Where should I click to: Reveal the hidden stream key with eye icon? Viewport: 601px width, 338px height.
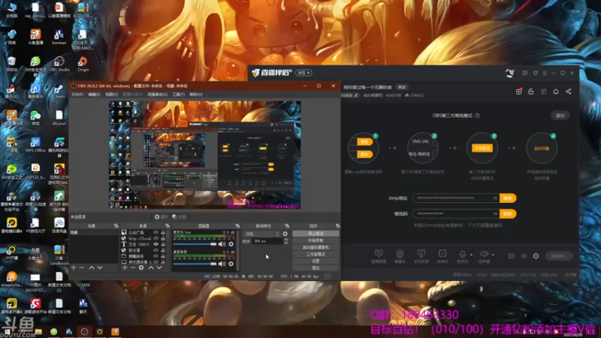[495, 214]
